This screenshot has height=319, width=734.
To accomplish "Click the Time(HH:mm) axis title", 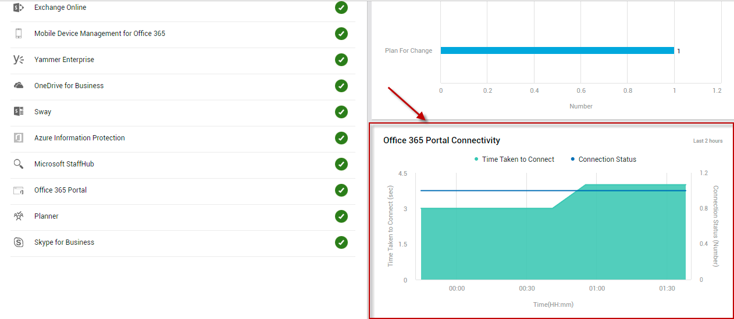I will (553, 304).
